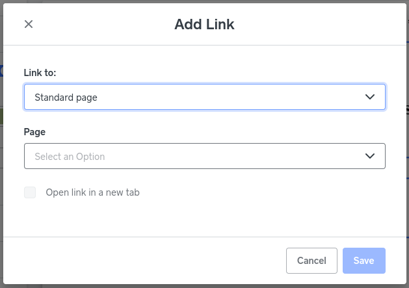Image resolution: width=409 pixels, height=288 pixels.
Task: Click the 'Page' field label
Action: click(34, 131)
